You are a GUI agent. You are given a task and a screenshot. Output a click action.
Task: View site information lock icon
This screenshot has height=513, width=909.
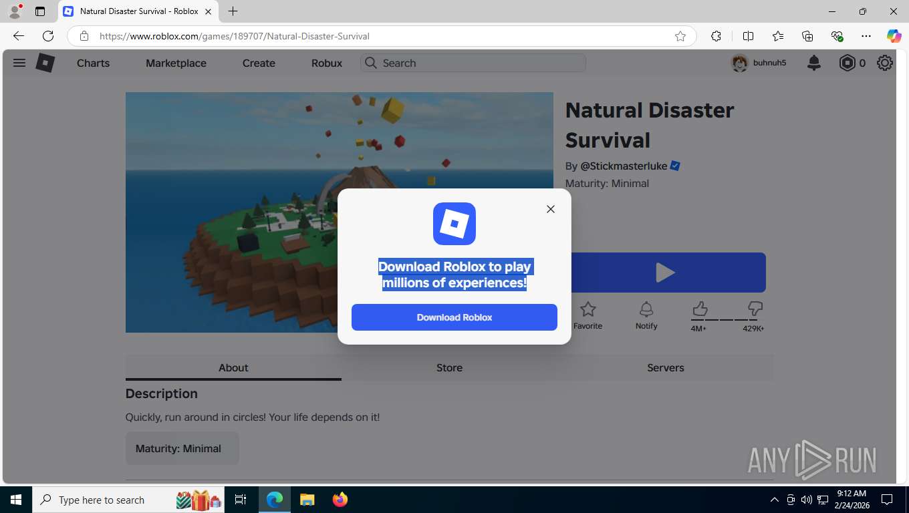[x=84, y=36]
